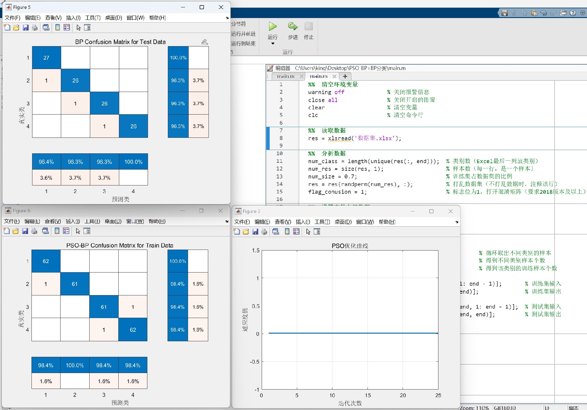
Task: Toggle Edit Plot arrow tool in Figure 5
Action: 79,27
